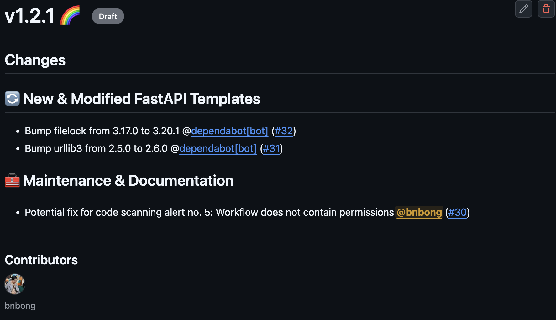Open the v1.2.1 release title
Image resolution: width=556 pixels, height=320 pixels.
(30, 16)
